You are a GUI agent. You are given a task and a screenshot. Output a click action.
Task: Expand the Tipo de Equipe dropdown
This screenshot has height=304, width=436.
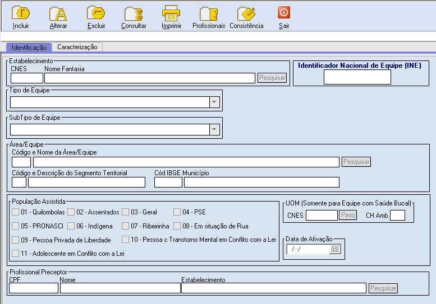[x=214, y=102]
